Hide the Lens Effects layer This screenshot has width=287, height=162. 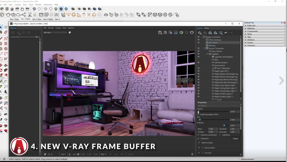(198, 42)
